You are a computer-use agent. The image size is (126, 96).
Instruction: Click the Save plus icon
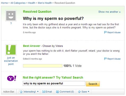(x=79, y=92)
